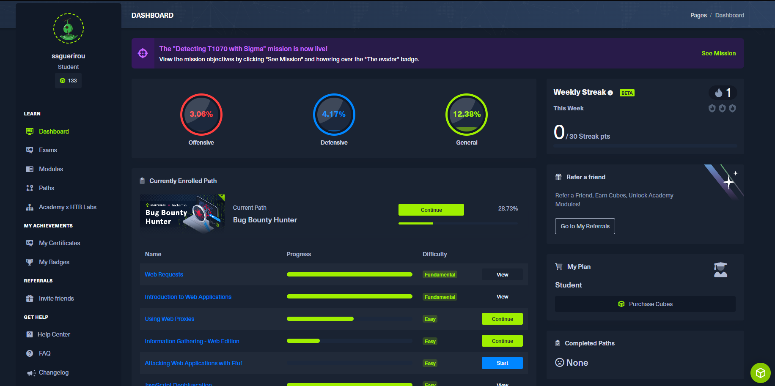Screen dimensions: 775x386
Task: Click the Offensive progress circle
Action: click(201, 114)
